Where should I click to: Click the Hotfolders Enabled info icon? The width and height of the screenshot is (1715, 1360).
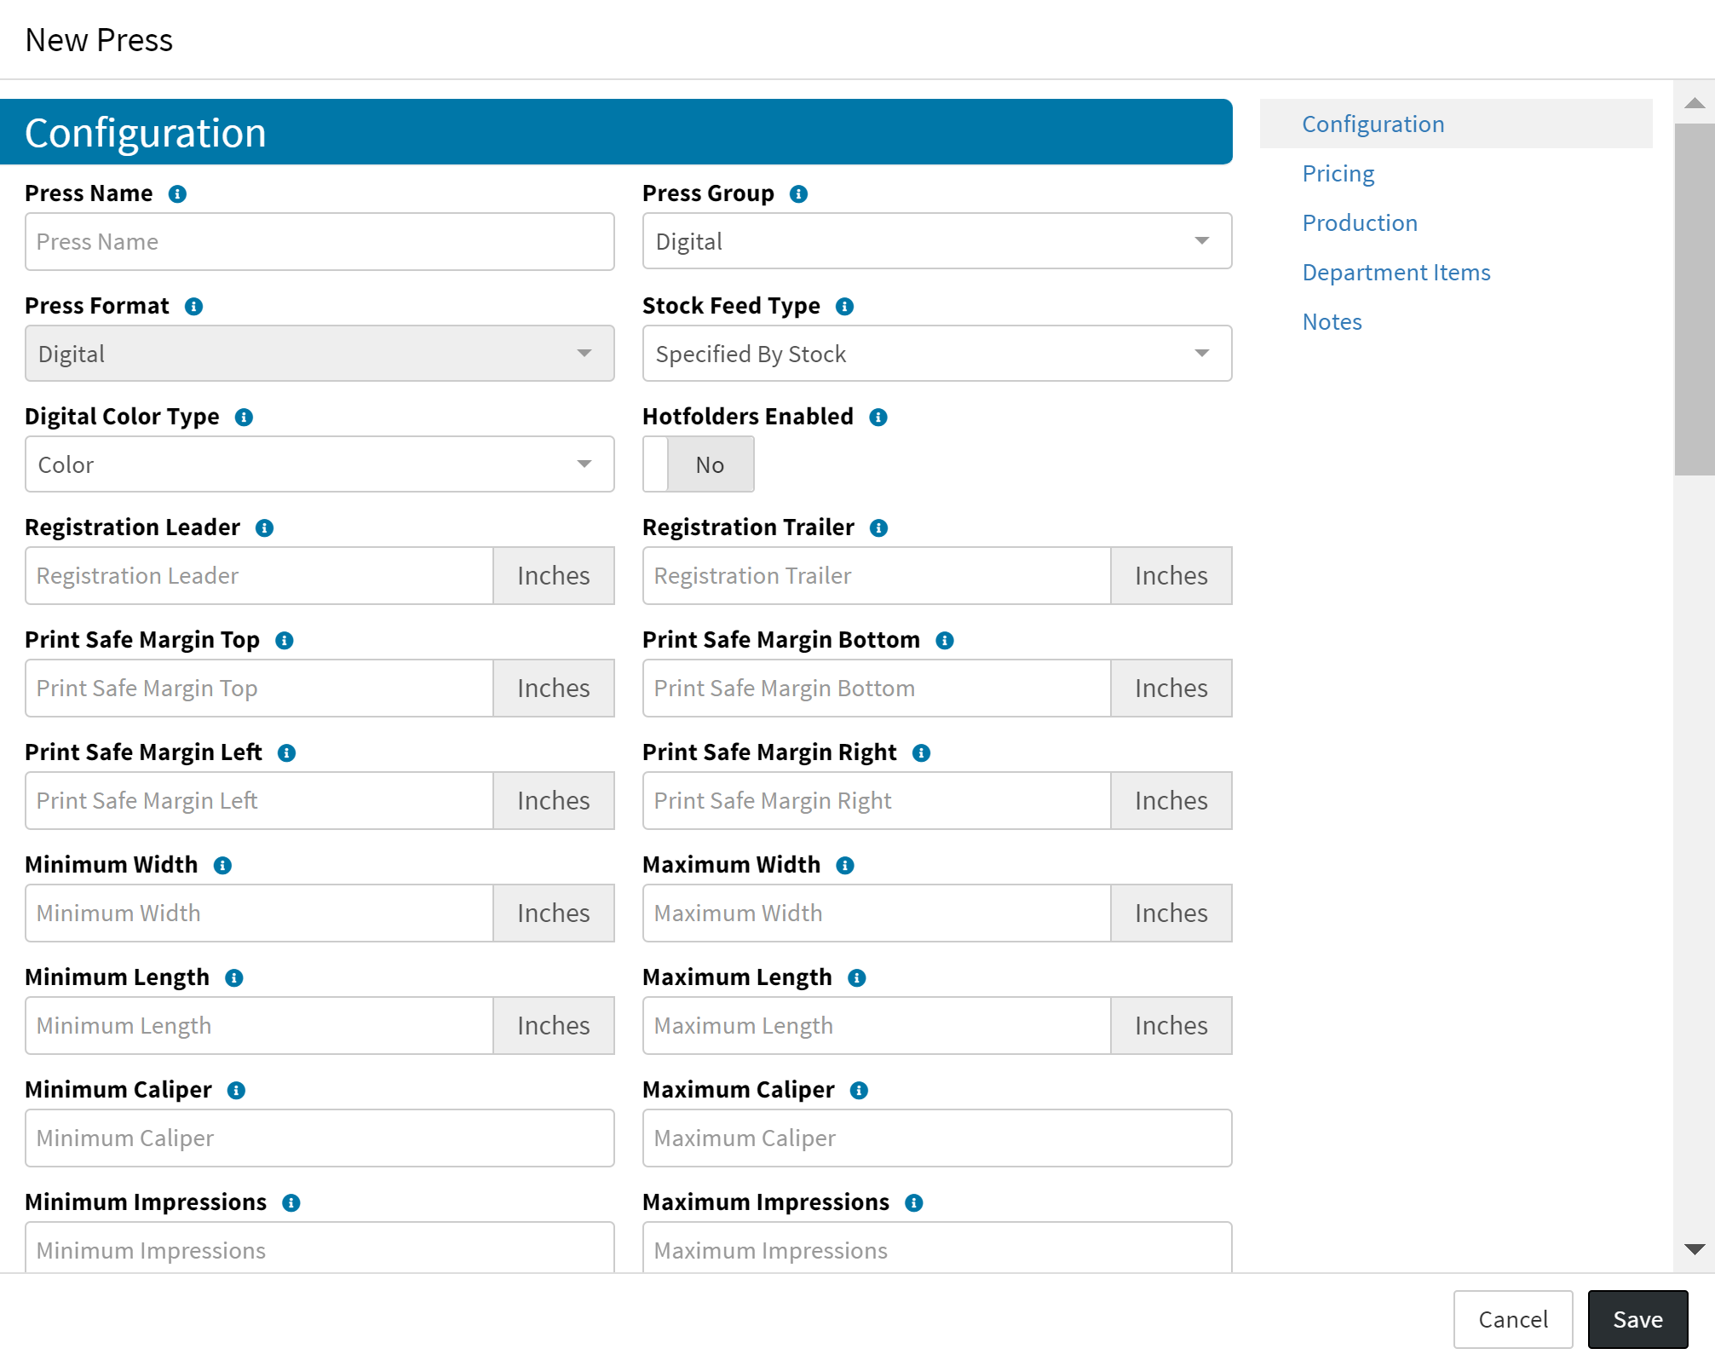point(878,418)
